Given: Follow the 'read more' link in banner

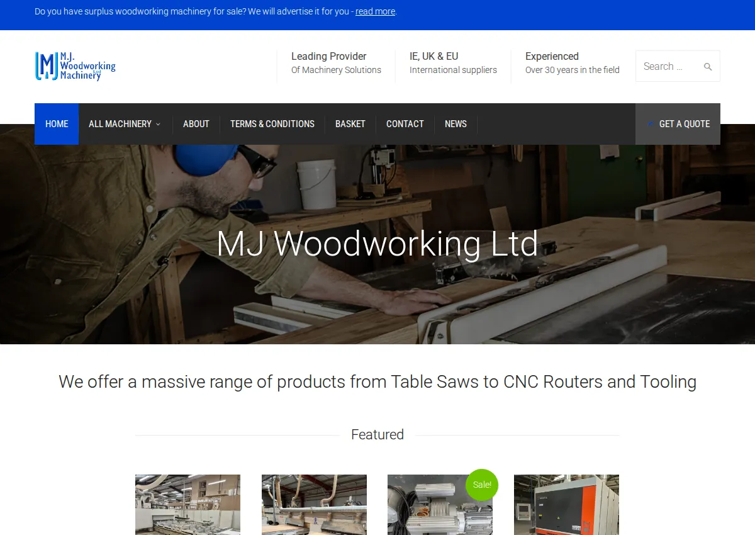Looking at the screenshot, I should [376, 11].
